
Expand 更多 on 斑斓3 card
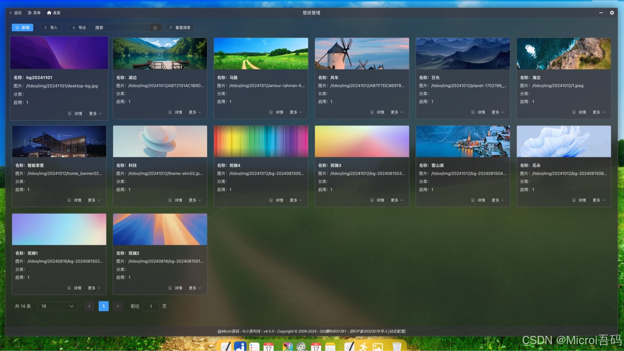[397, 200]
